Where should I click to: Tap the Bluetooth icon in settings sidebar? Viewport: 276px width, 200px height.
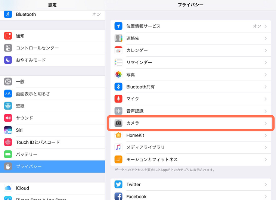point(8,14)
